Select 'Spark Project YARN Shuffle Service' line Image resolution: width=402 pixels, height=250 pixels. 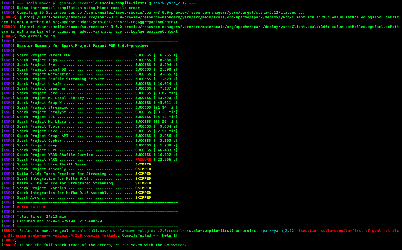[x=90, y=155]
